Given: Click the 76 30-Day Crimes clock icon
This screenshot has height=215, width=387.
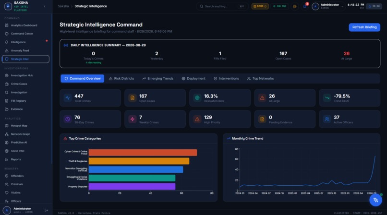Looking at the screenshot, I should pos(68,119).
